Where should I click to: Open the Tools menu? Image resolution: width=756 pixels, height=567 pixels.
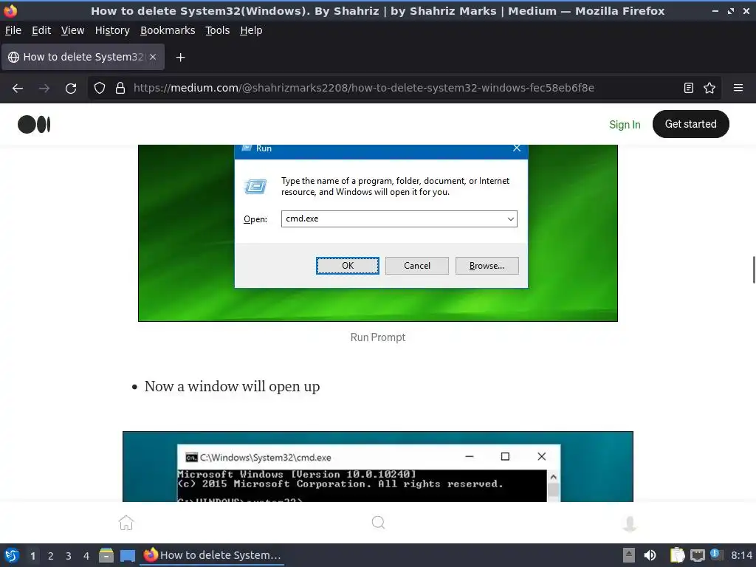point(218,30)
